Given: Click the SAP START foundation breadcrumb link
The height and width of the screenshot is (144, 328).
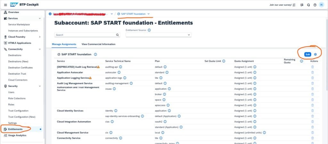Looking at the screenshot, I should coord(133,14).
